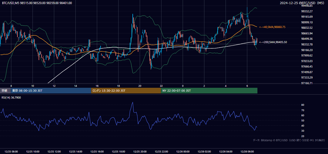Click hour tick 16 under the price chart
The height and width of the screenshot is (154, 328).
point(97,86)
